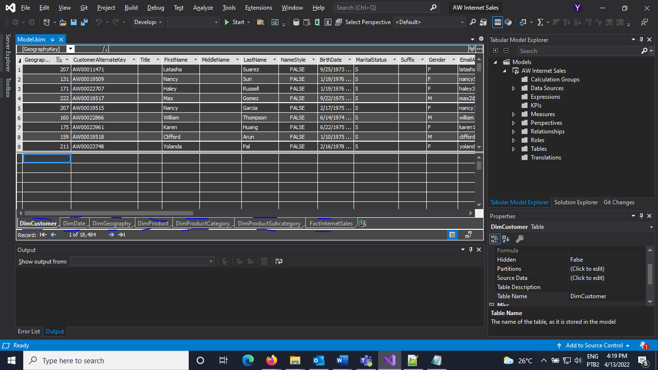Go to the last record arrow
658x370 pixels.
coord(122,235)
